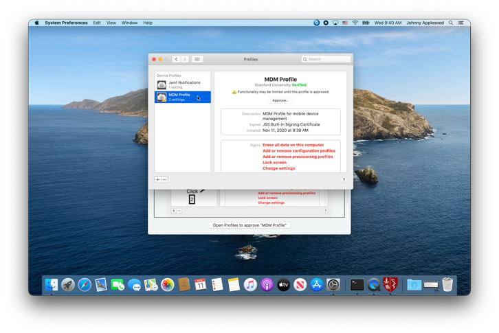
Task: Open Notification Center list icon
Action: (461, 23)
